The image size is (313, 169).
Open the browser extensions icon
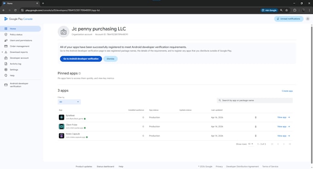click(x=295, y=10)
